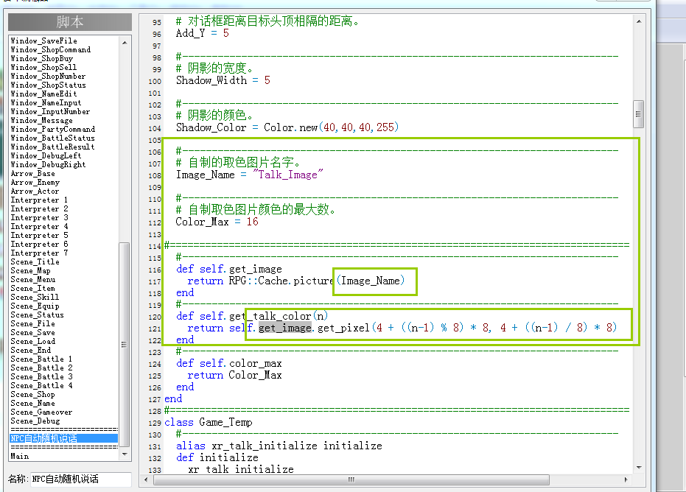Click Shadow_Width value on line 100
The height and width of the screenshot is (492, 686).
[267, 80]
